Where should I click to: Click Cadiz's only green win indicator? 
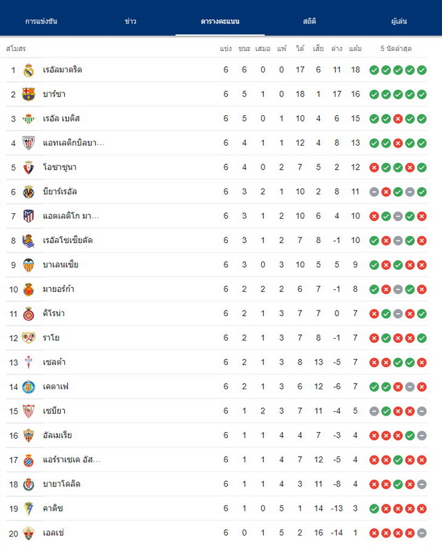374,509
